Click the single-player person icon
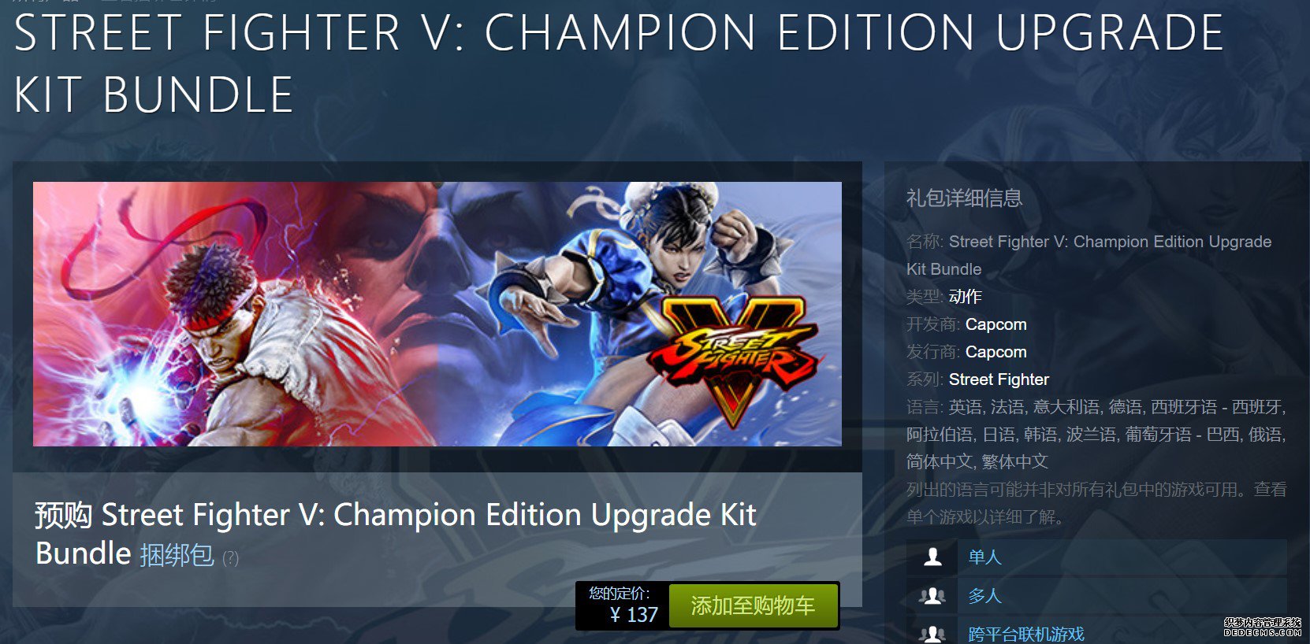This screenshot has width=1310, height=644. [932, 557]
